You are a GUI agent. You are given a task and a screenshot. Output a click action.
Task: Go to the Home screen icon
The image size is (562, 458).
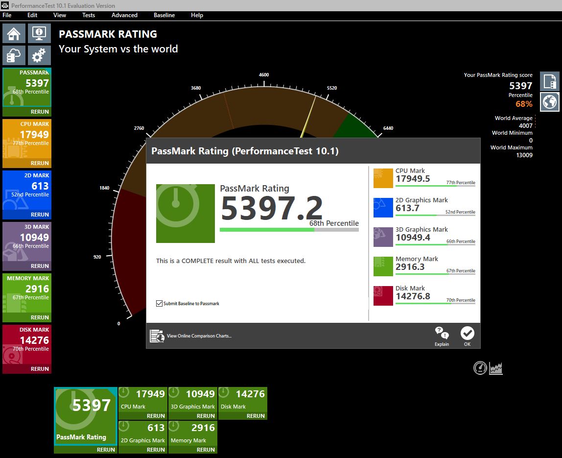point(14,33)
